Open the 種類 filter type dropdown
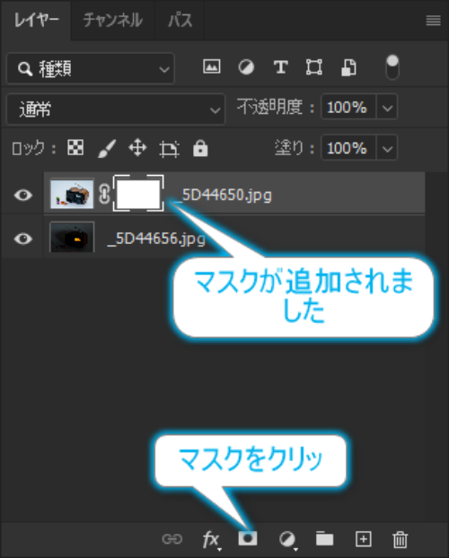The width and height of the screenshot is (449, 558). pos(91,68)
